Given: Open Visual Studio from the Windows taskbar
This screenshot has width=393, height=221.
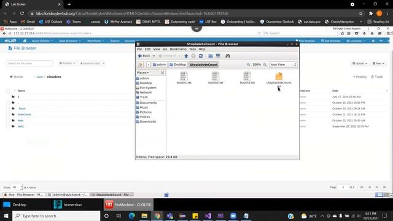Looking at the screenshot, I should click(x=208, y=215).
